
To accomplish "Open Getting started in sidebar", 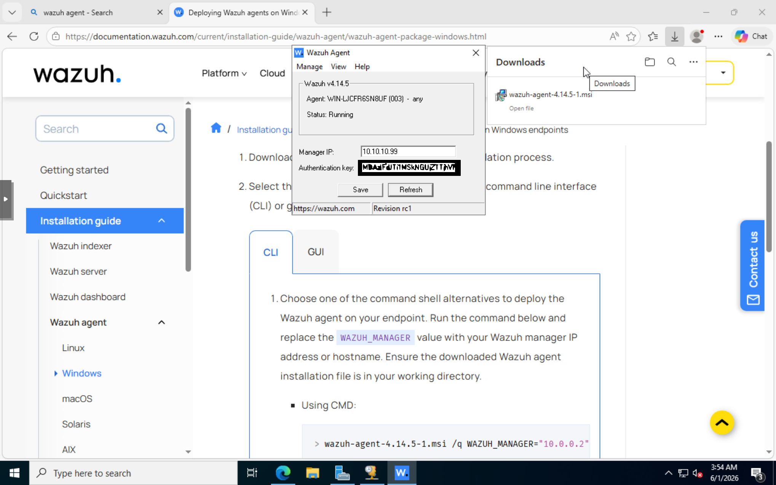I will (74, 170).
